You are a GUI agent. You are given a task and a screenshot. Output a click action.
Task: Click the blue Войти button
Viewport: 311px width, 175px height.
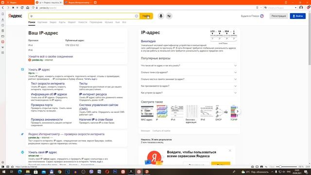298,16
